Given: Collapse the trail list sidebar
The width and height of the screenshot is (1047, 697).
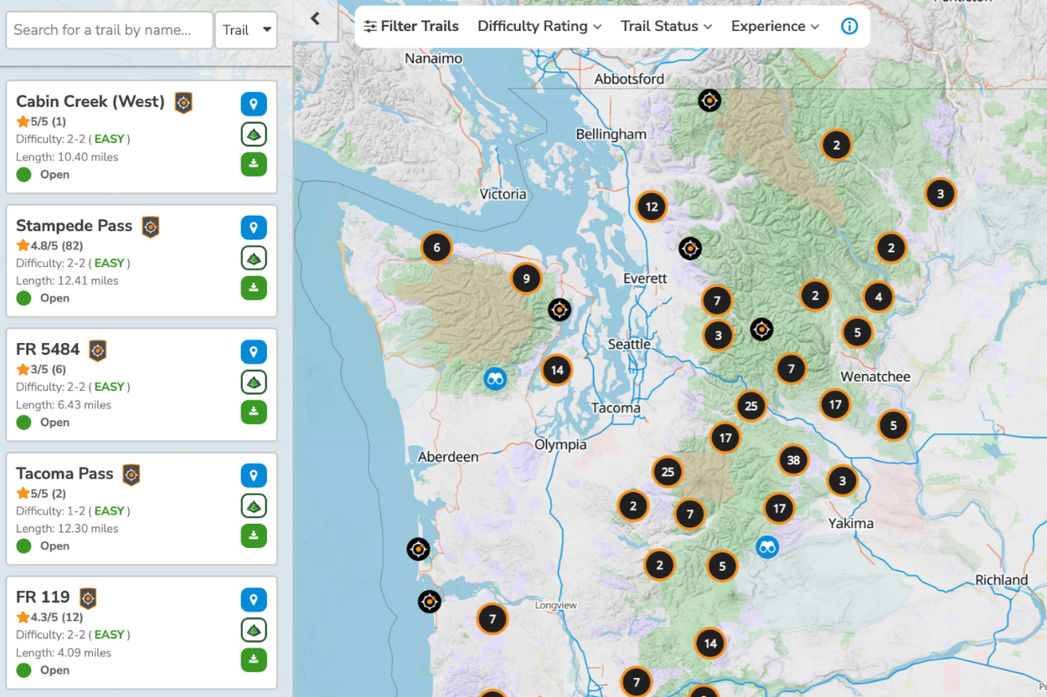Looking at the screenshot, I should pyautogui.click(x=316, y=19).
